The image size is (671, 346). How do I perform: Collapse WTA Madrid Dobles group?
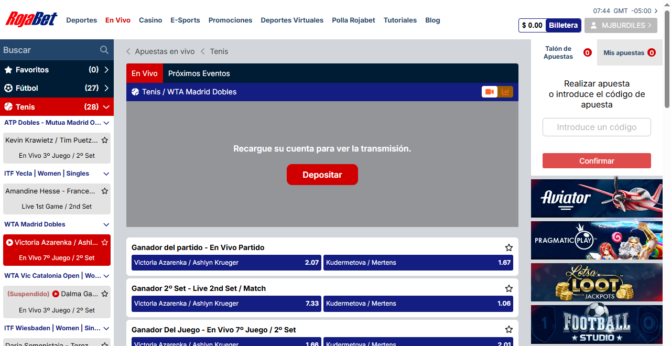106,224
